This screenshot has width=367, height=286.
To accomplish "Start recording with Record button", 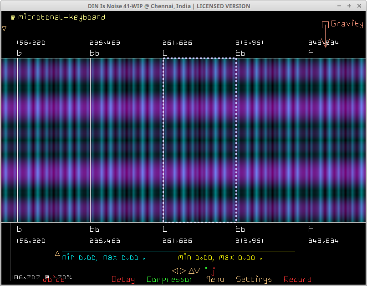I will click(x=297, y=280).
